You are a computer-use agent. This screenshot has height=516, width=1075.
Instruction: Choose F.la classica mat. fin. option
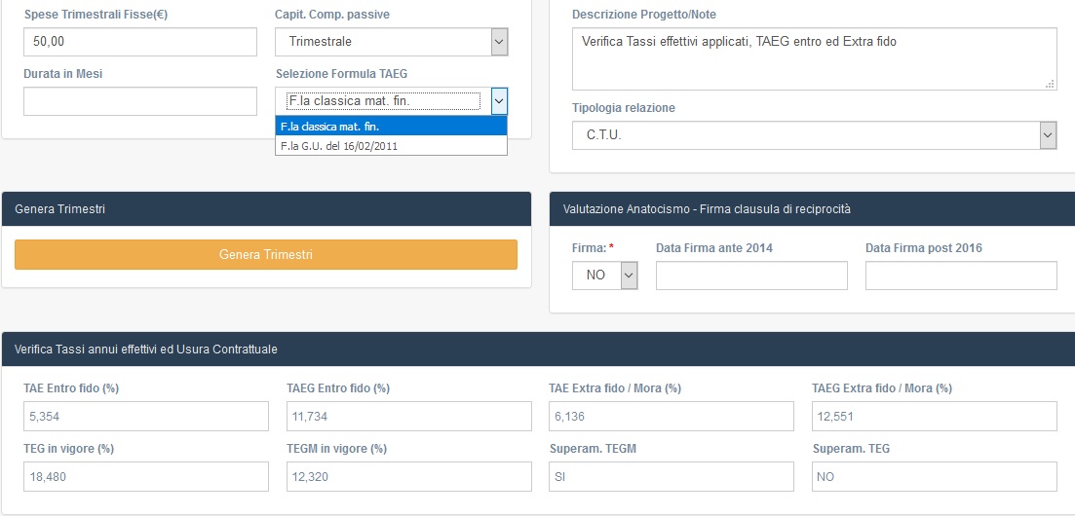coord(391,127)
